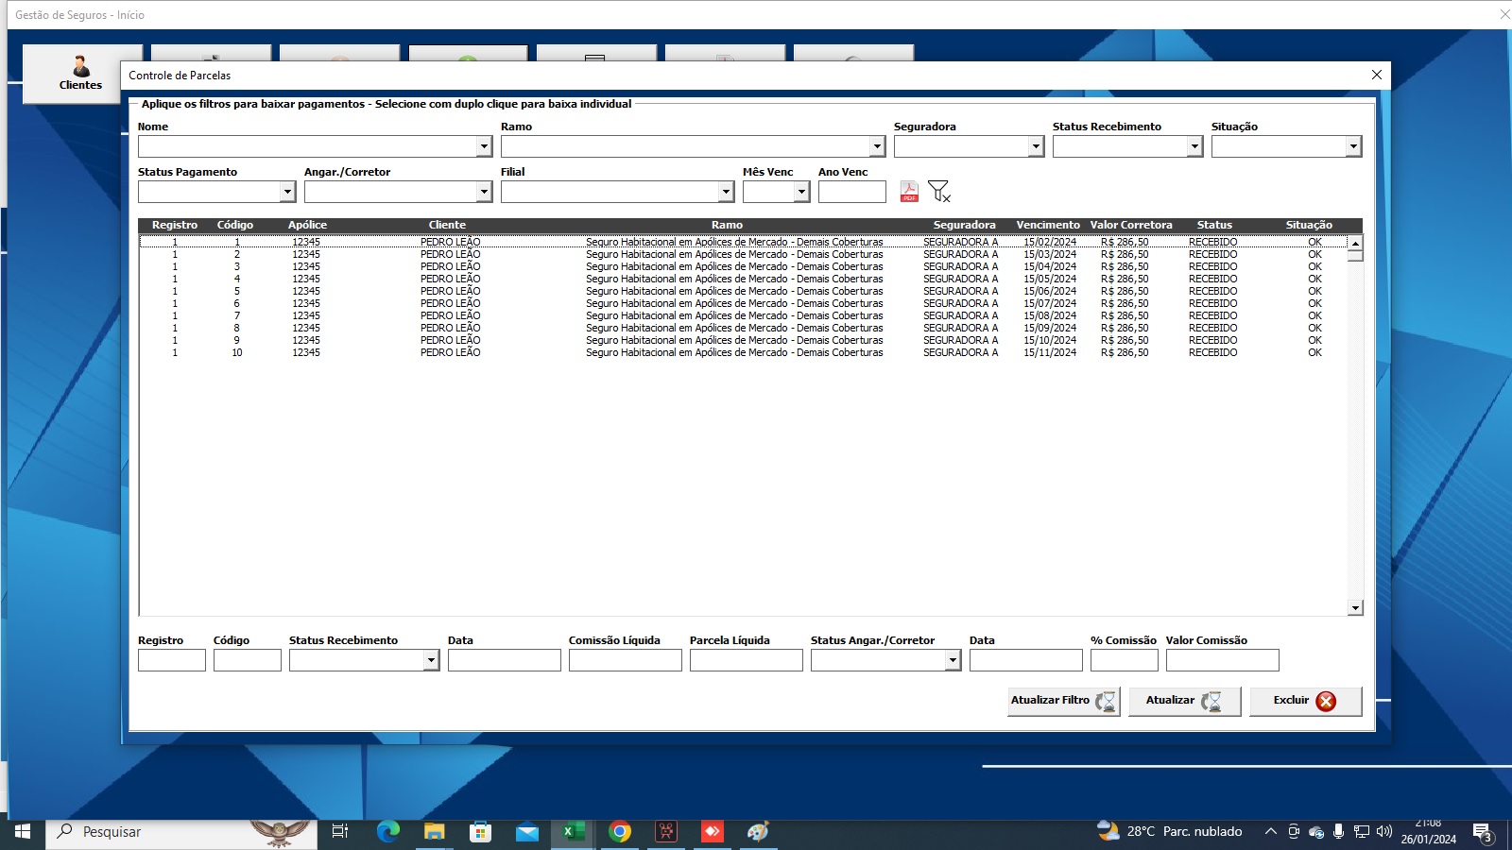Open the paint palette app on the taskbar

click(x=758, y=831)
